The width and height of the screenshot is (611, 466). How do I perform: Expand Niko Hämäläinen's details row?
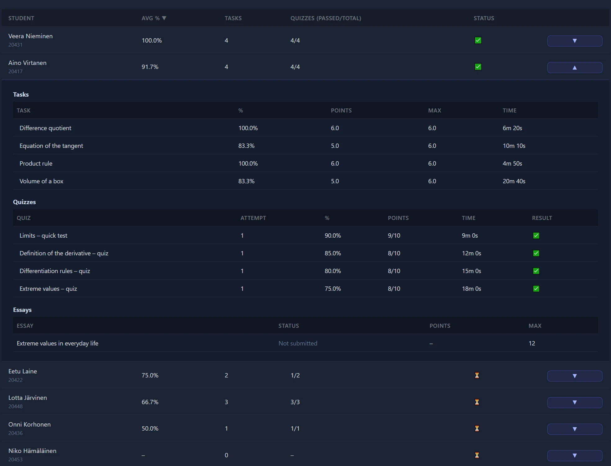[575, 455]
